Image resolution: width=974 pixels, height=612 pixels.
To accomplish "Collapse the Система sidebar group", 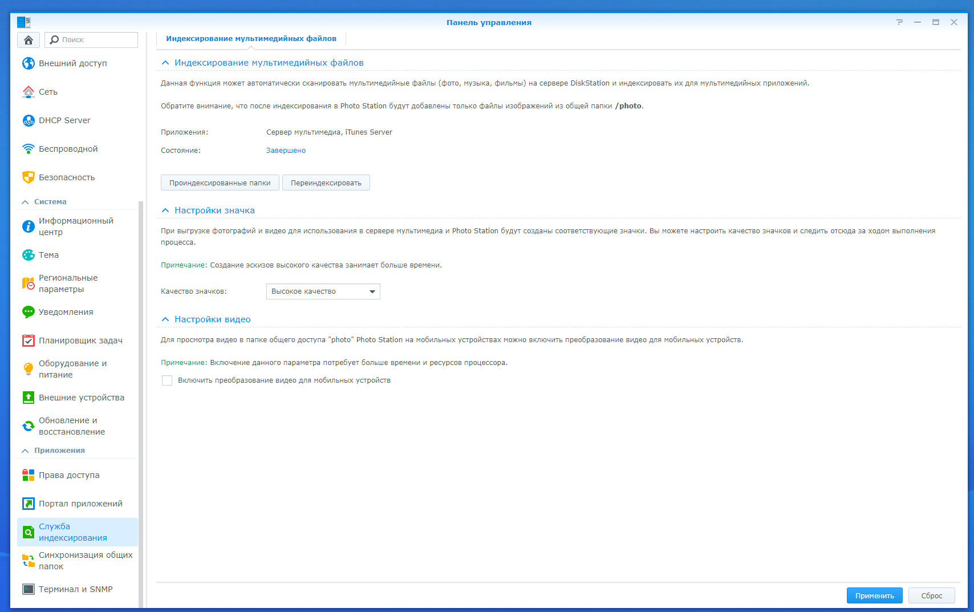I will pos(25,202).
